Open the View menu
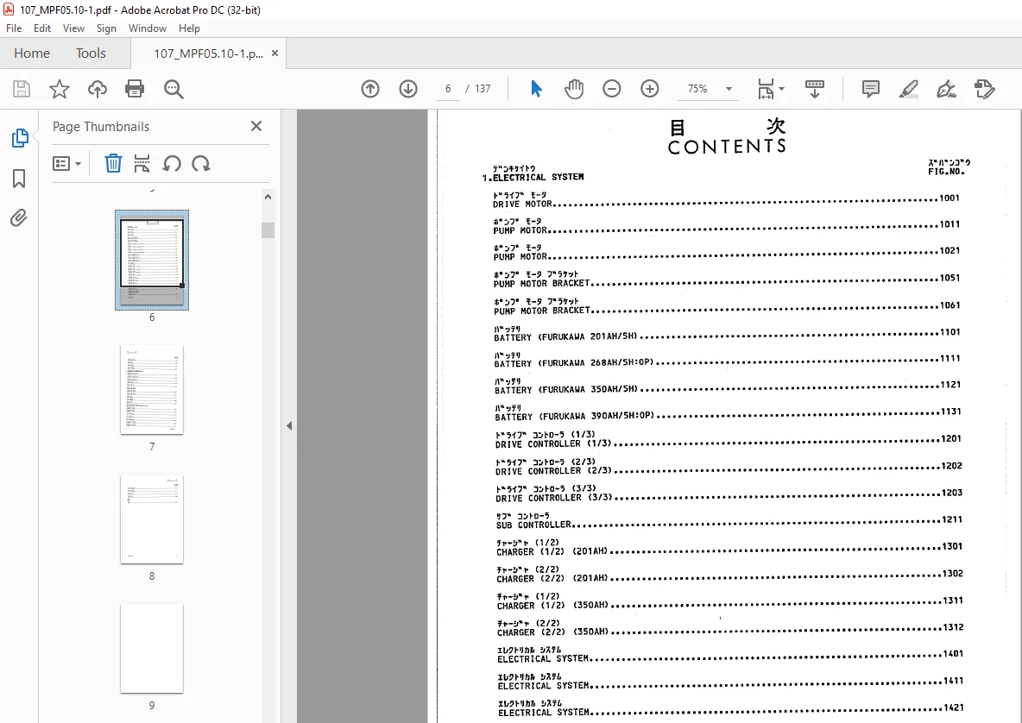1022x723 pixels. [x=73, y=28]
